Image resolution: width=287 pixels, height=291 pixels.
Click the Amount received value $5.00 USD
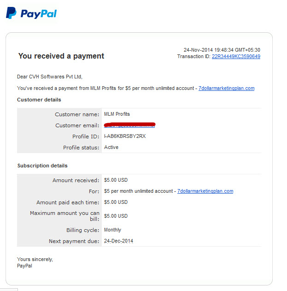pyautogui.click(x=116, y=180)
